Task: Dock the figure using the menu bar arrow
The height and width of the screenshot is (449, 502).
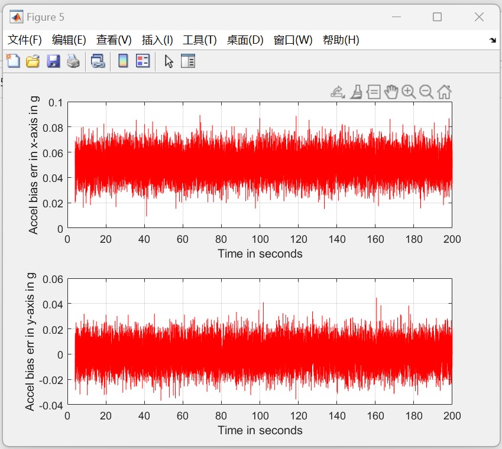Action: (x=493, y=40)
